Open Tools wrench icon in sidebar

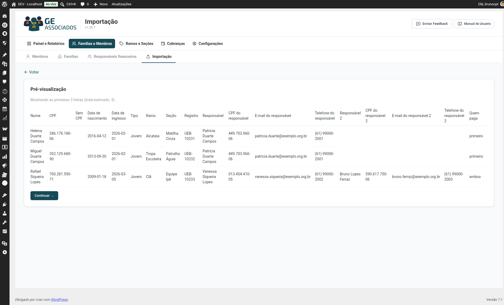pyautogui.click(x=4, y=222)
